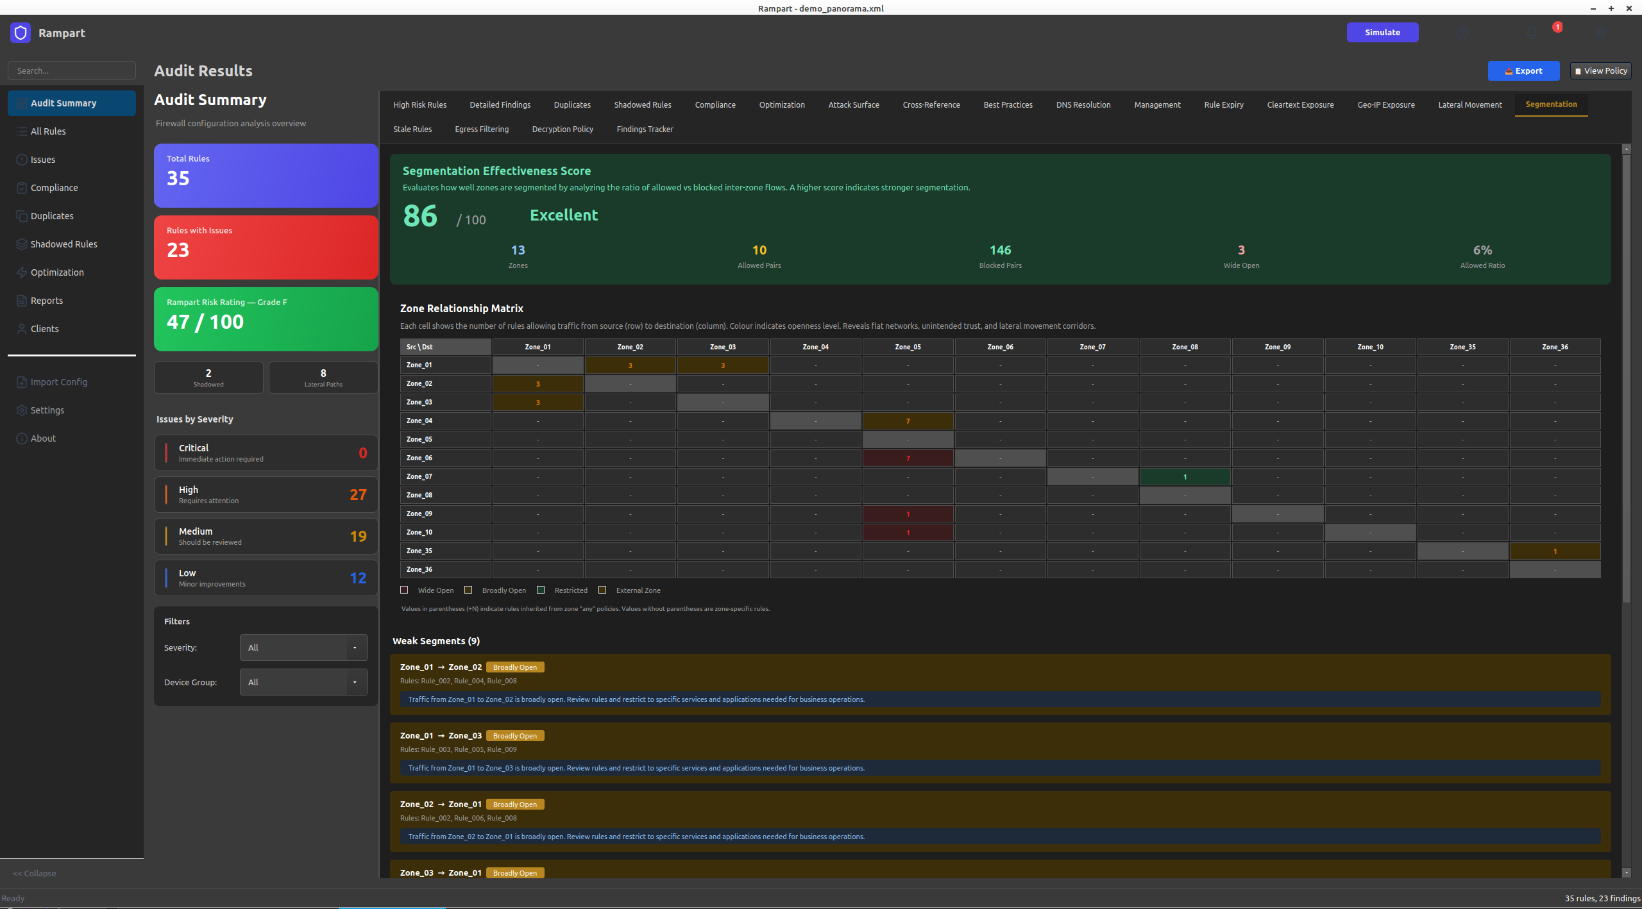
Task: Click the Simulate button
Action: pyautogui.click(x=1382, y=32)
